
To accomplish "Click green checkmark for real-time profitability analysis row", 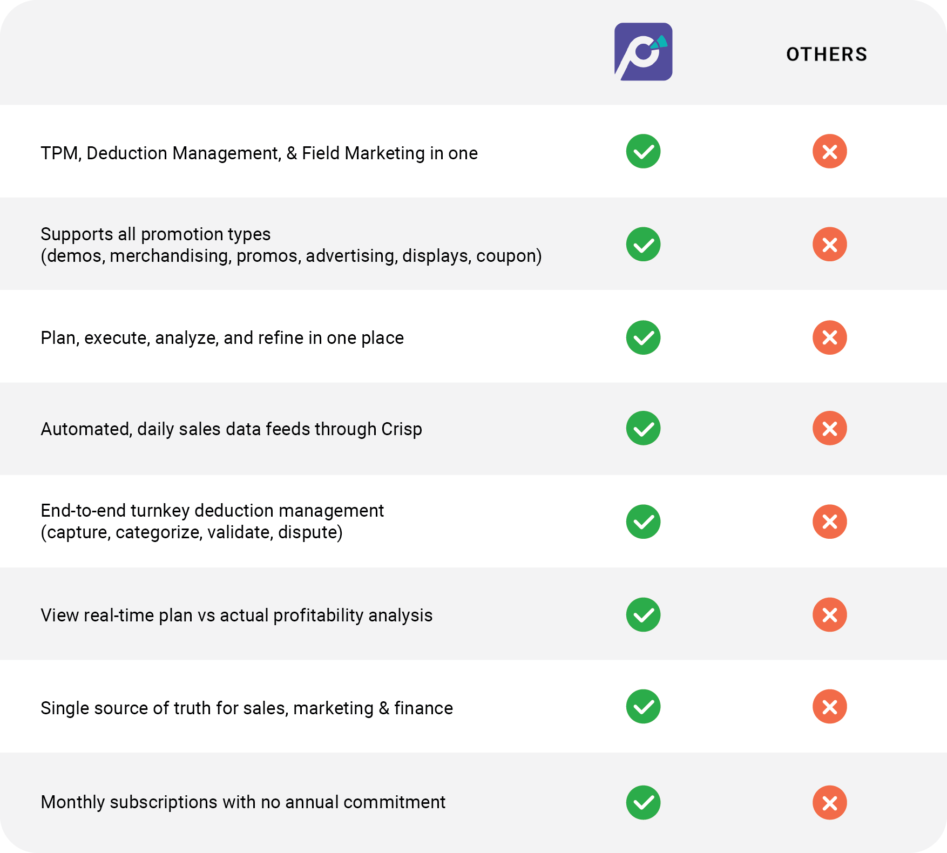I will (x=643, y=614).
